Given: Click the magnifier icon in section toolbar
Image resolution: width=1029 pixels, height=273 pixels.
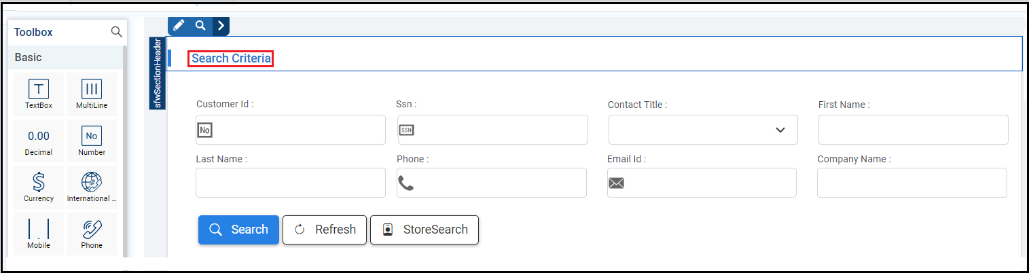Looking at the screenshot, I should [200, 26].
